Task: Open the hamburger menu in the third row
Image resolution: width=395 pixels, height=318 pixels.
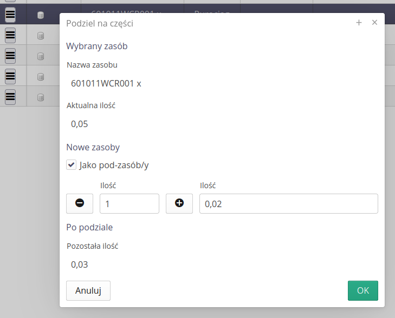Action: pyautogui.click(x=10, y=56)
